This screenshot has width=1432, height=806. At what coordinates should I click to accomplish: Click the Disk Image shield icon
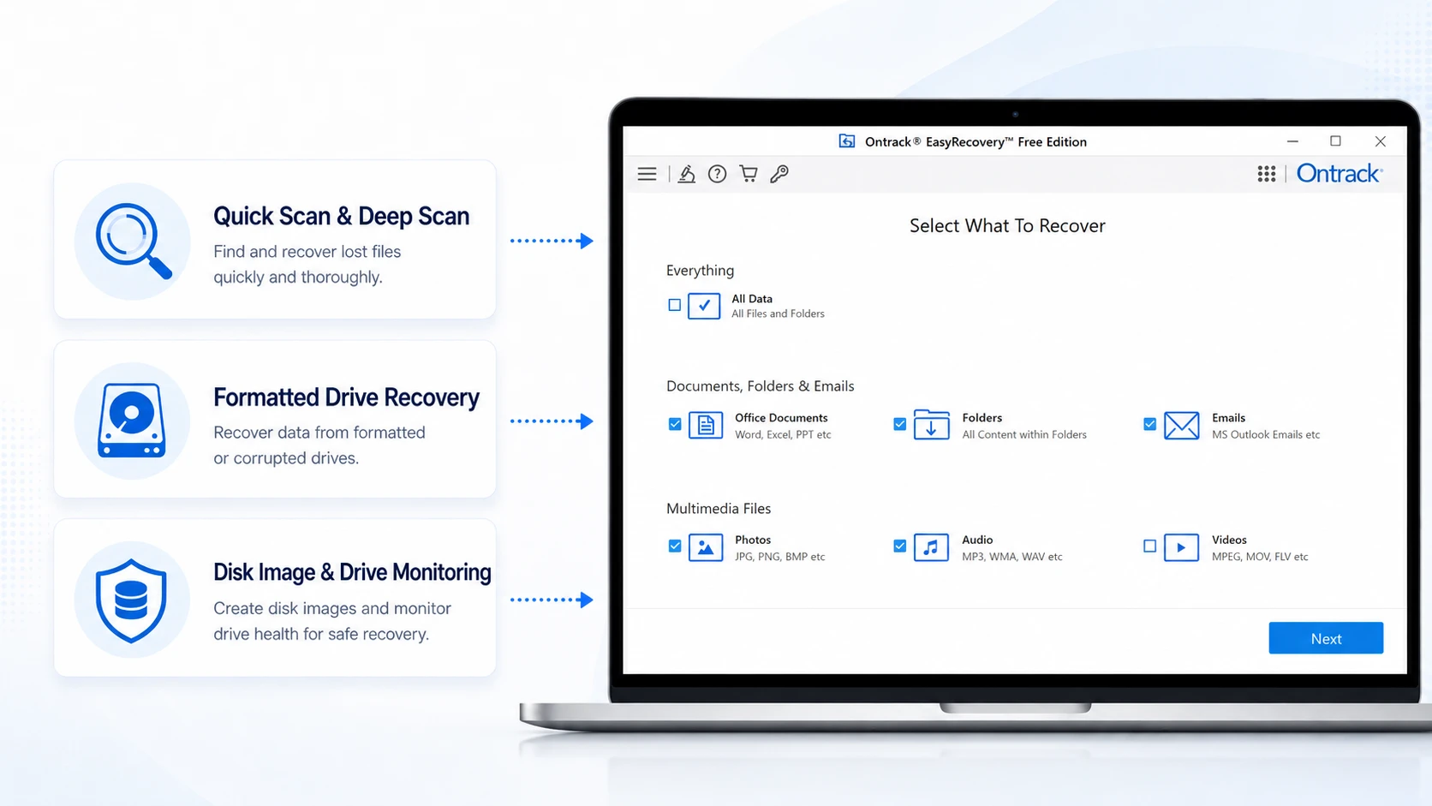pyautogui.click(x=131, y=600)
